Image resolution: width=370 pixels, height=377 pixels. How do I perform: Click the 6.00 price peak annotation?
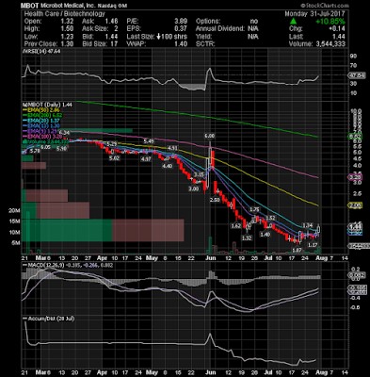pos(209,136)
